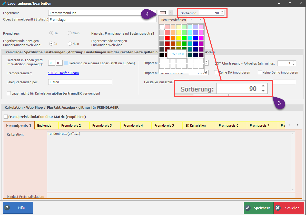Click the Lagername input field
Image resolution: width=306 pixels, height=215 pixels.
pos(102,13)
